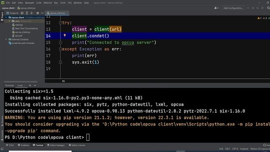Open the Window menu
This screenshot has width=270, height=152.
click(78, 3)
